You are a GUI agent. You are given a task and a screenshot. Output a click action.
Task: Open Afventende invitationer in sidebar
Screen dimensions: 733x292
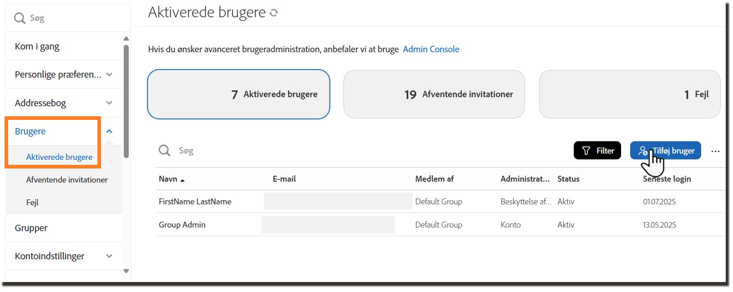click(x=67, y=180)
